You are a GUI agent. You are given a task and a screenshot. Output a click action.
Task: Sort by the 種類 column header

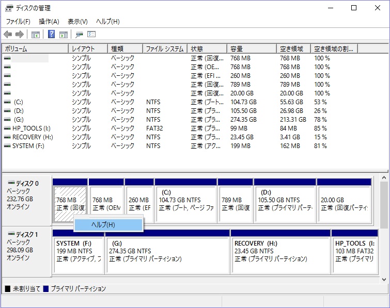pos(126,48)
